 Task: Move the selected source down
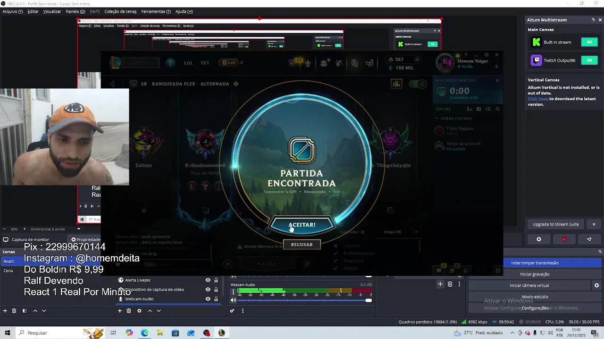pyautogui.click(x=159, y=311)
